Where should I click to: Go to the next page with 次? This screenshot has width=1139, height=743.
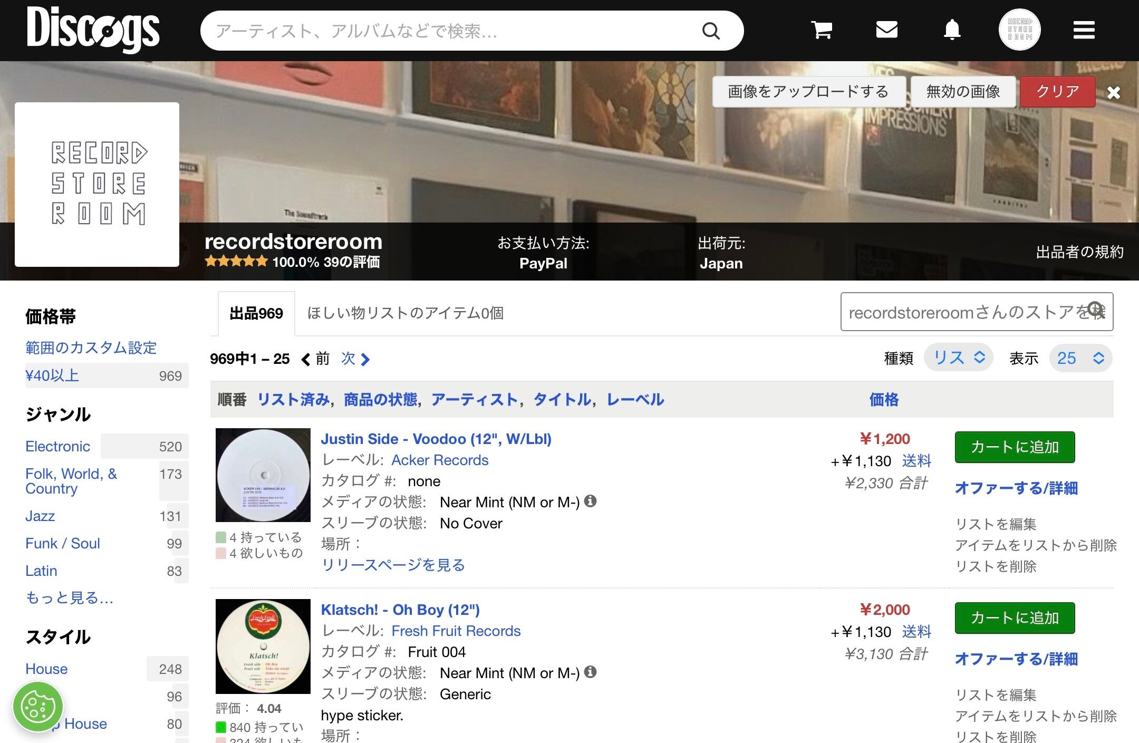tap(356, 359)
